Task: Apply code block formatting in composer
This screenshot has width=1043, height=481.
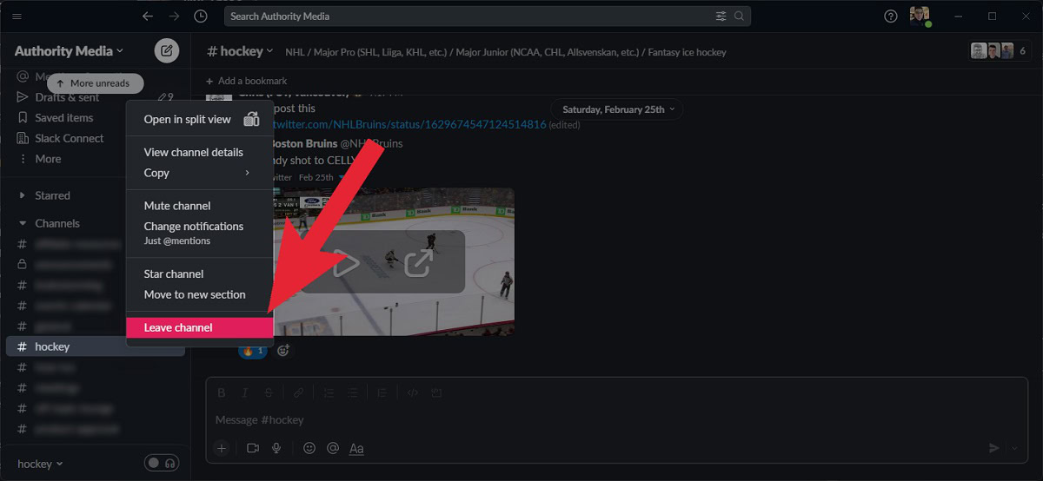Action: point(435,392)
